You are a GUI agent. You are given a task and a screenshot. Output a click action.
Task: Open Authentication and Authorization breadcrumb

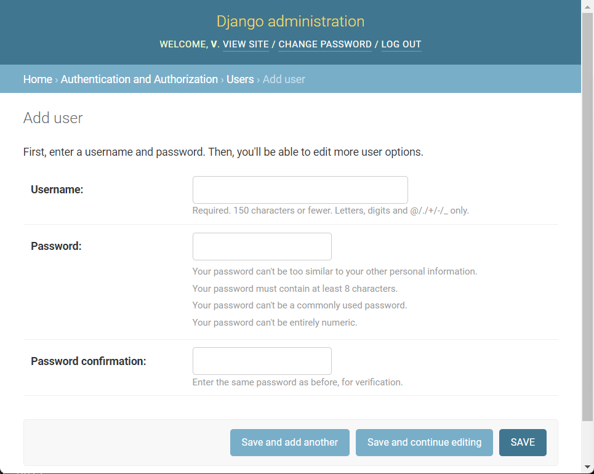[139, 79]
